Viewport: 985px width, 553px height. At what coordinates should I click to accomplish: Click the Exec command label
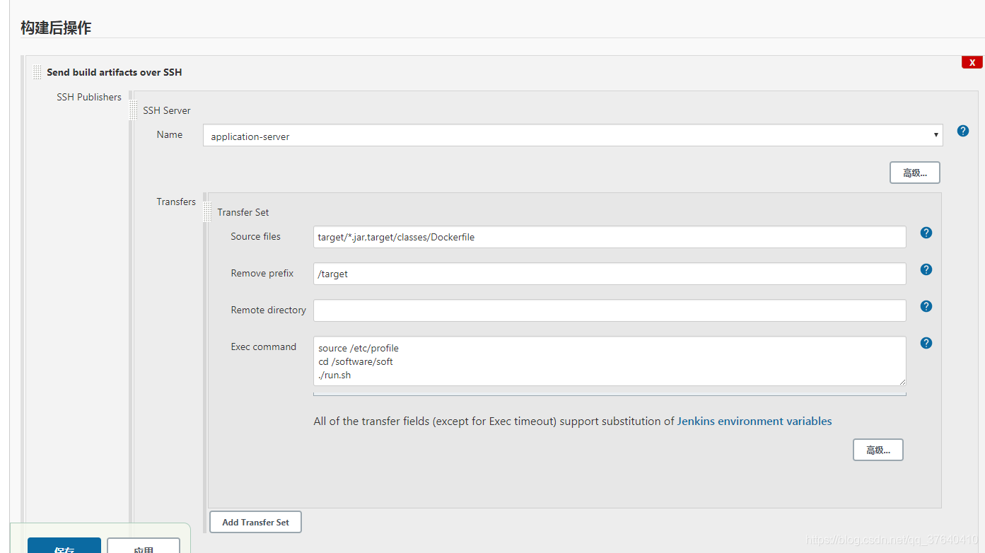(264, 347)
